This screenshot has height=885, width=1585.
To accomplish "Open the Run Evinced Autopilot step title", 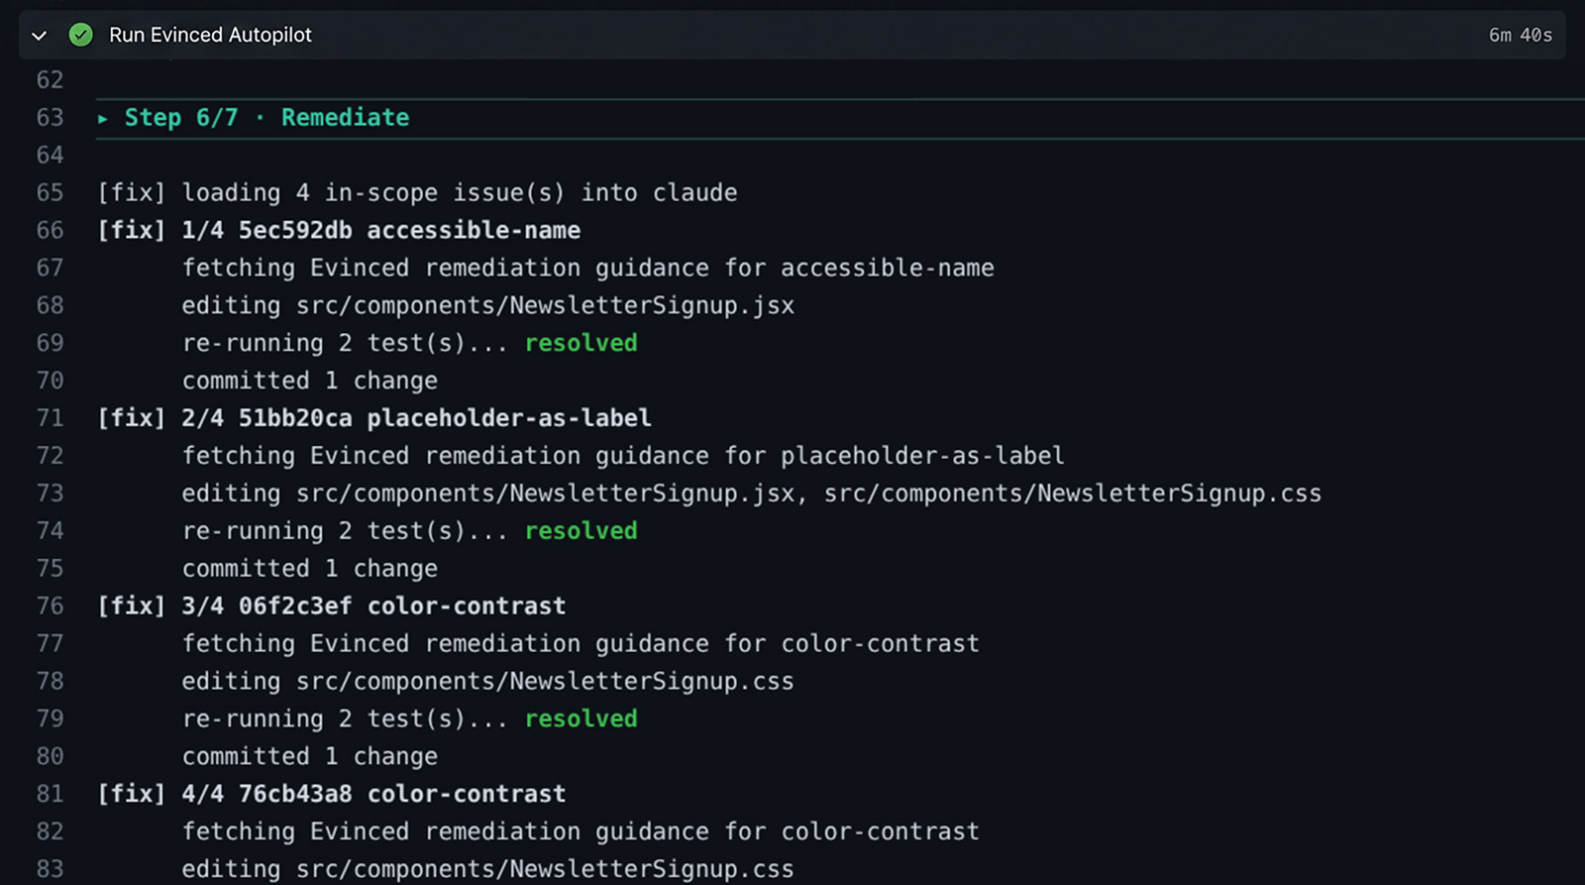I will [210, 35].
